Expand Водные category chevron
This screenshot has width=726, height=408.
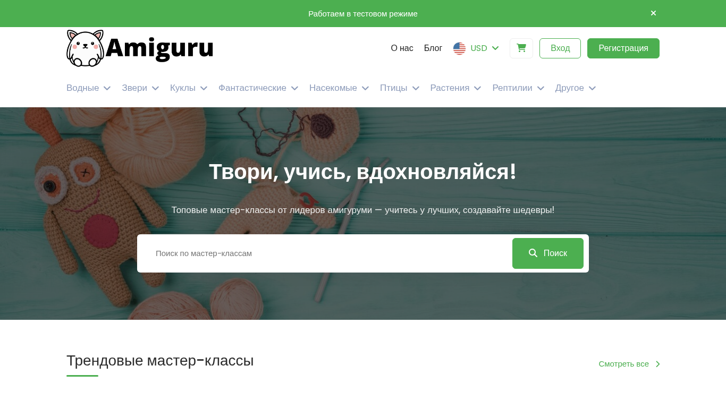tap(107, 88)
